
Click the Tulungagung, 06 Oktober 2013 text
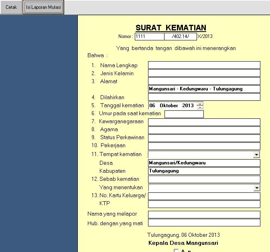[x=183, y=235]
